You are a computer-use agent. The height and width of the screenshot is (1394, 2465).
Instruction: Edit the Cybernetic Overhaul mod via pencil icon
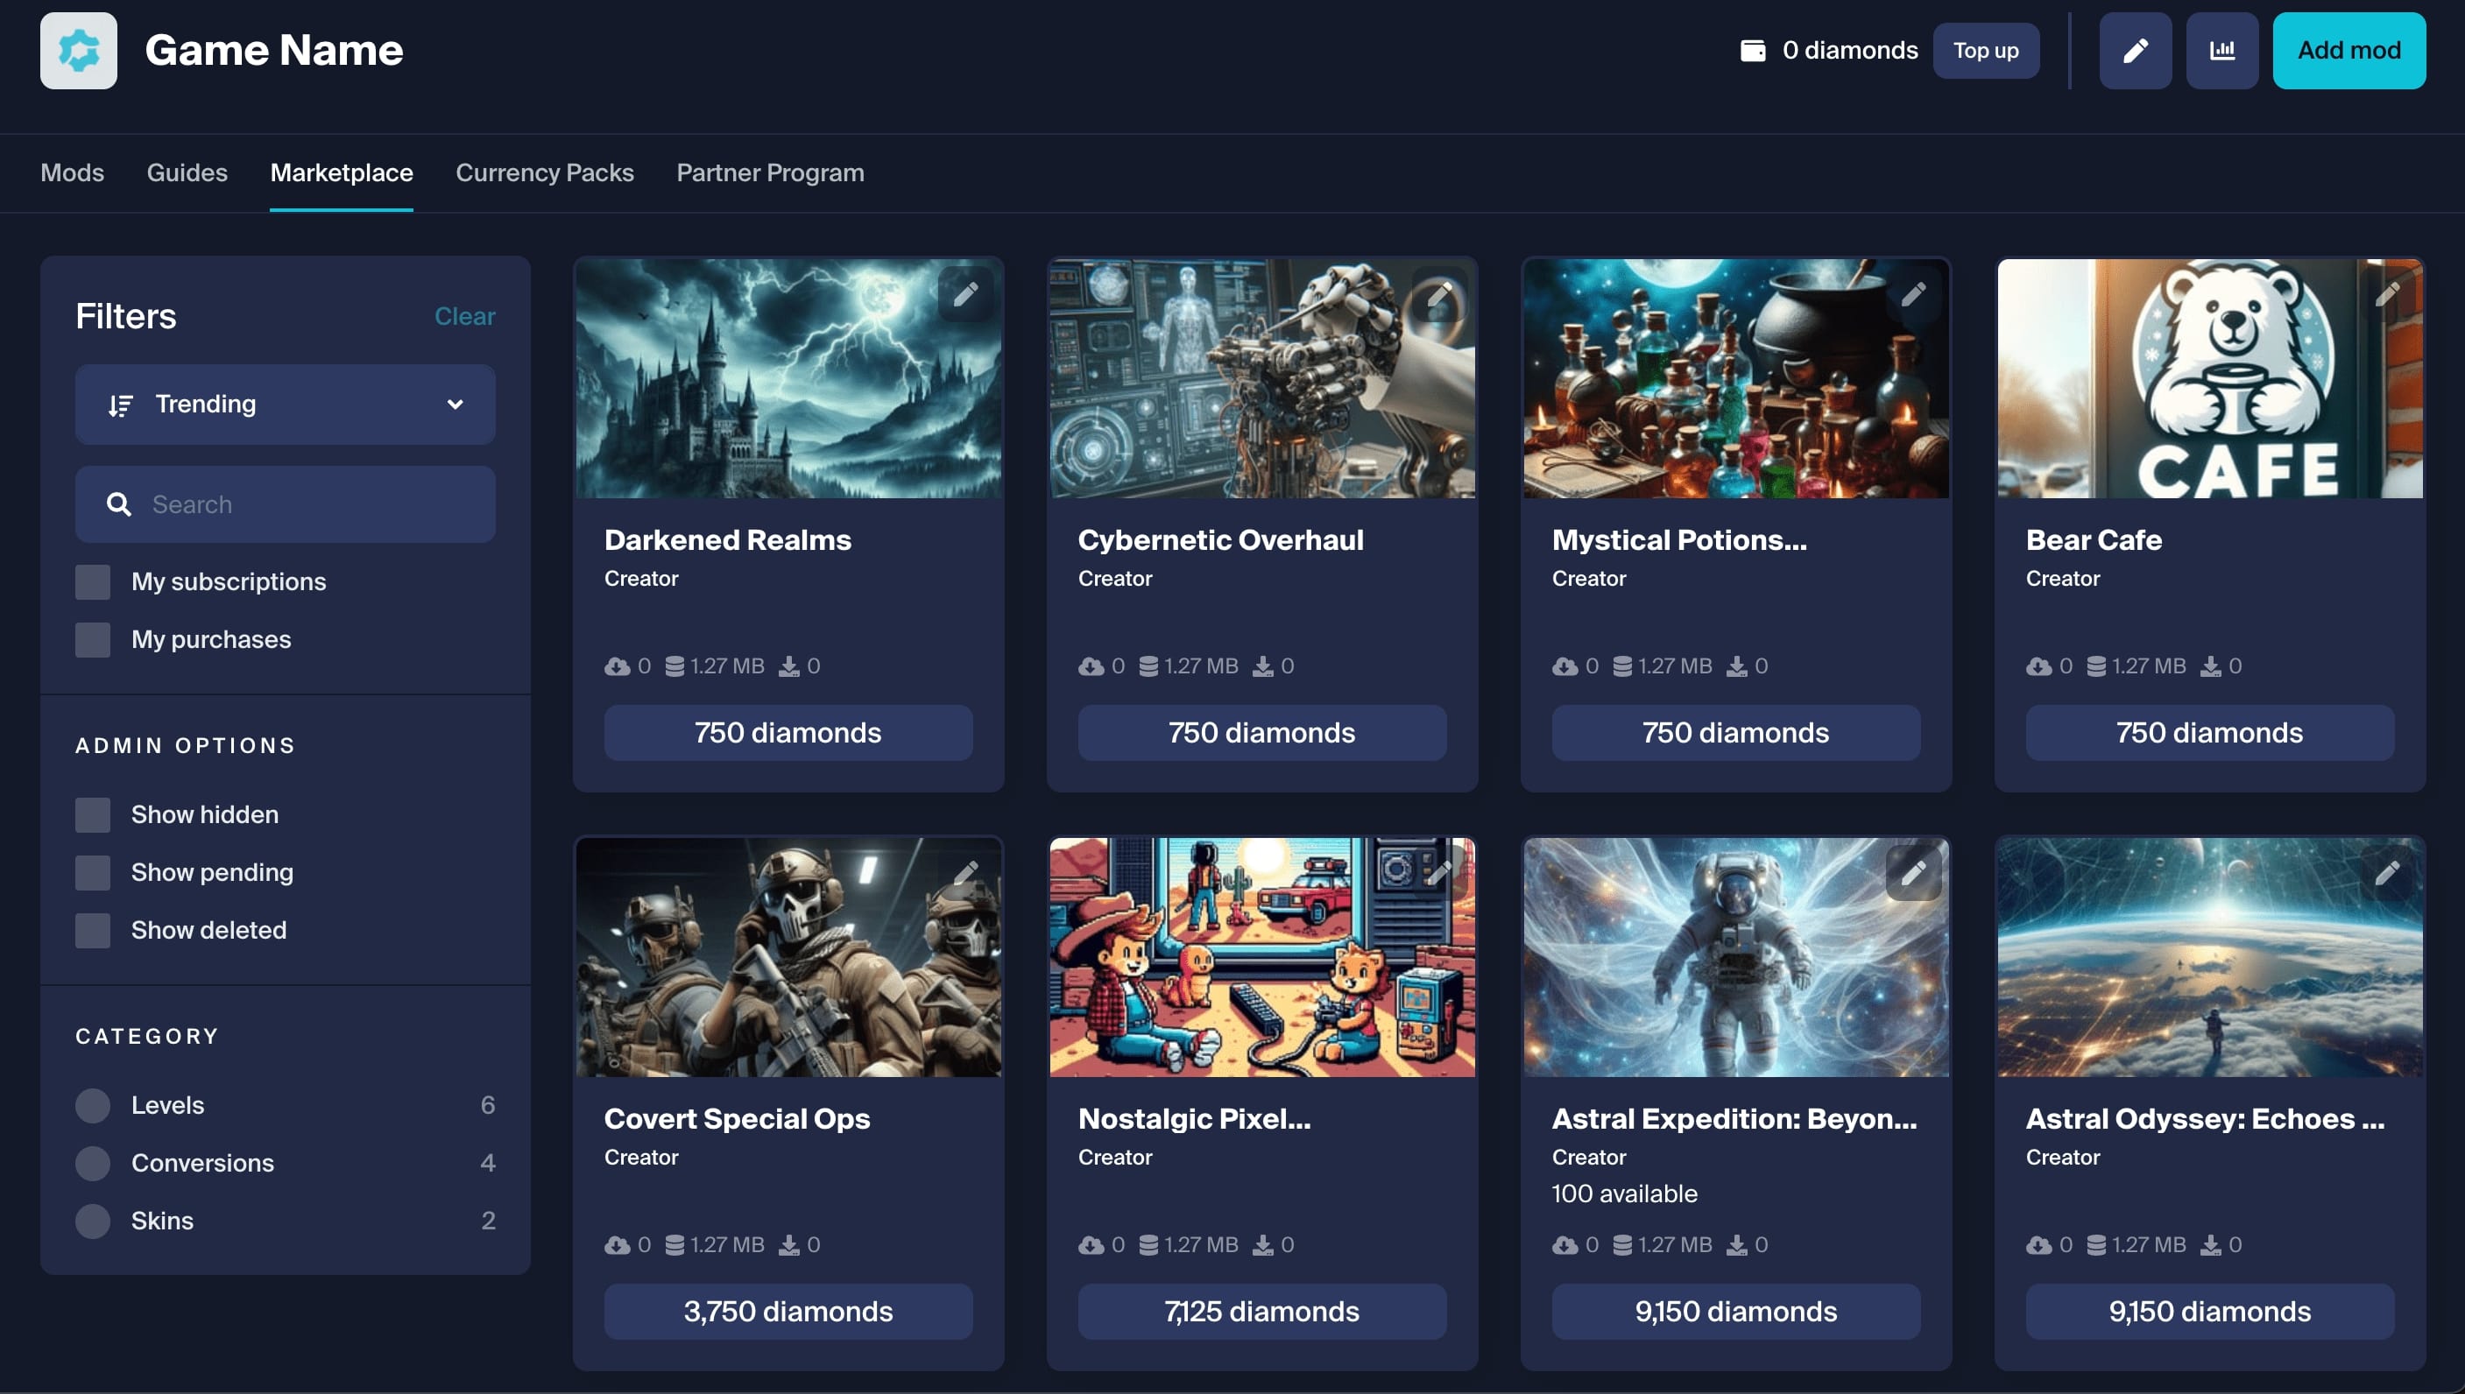pyautogui.click(x=1439, y=294)
